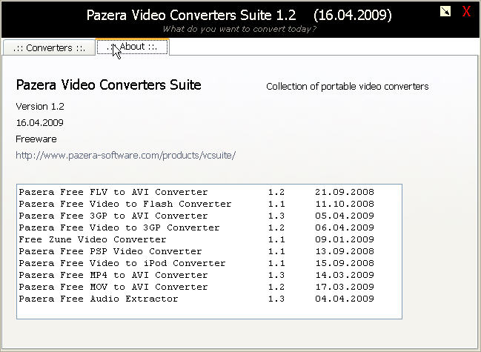Select the About tab
This screenshot has height=352, width=481.
coord(132,47)
